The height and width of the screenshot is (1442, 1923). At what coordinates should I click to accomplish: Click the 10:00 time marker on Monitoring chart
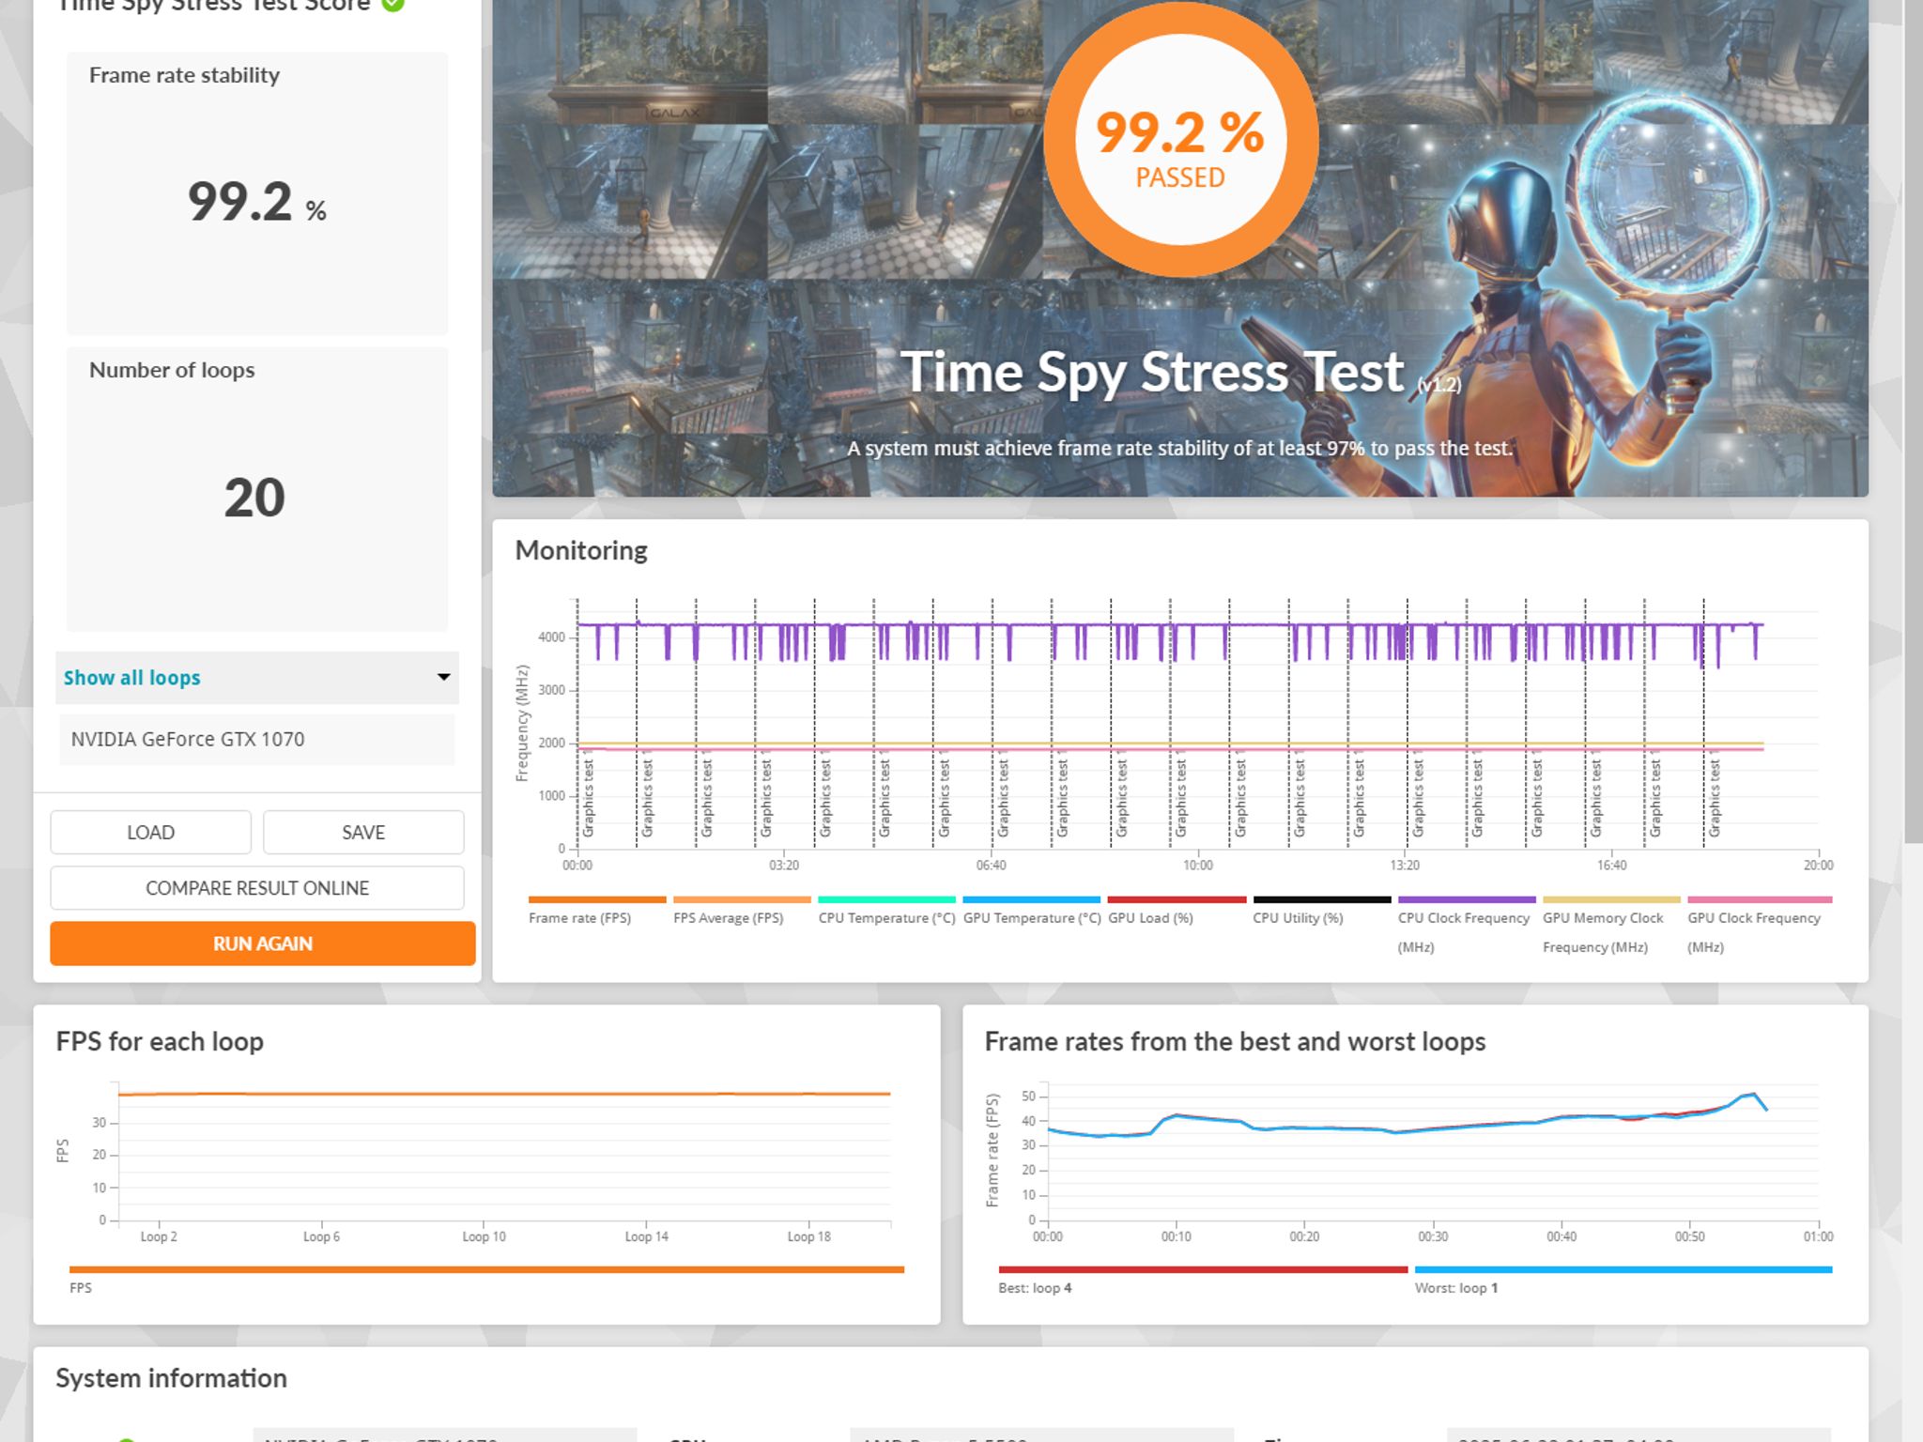pyautogui.click(x=1197, y=866)
